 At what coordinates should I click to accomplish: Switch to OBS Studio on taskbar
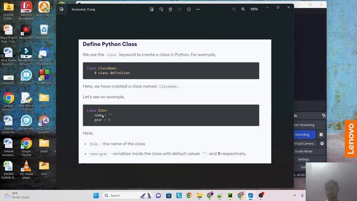(x=261, y=195)
